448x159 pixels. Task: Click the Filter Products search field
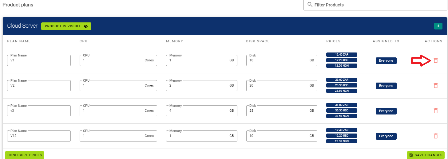[378, 5]
